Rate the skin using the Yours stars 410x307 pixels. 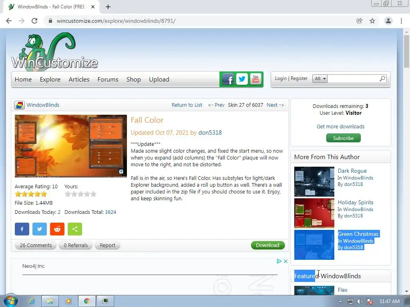pyautogui.click(x=80, y=194)
